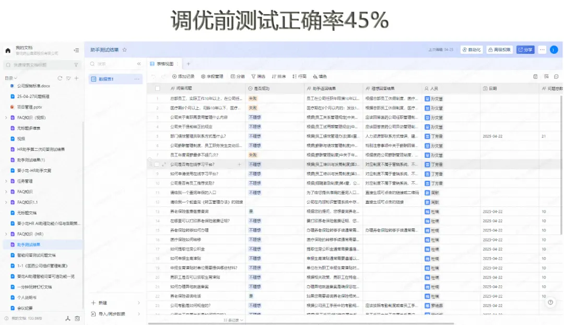Open the comments icon at toolbar right

[x=557, y=76]
